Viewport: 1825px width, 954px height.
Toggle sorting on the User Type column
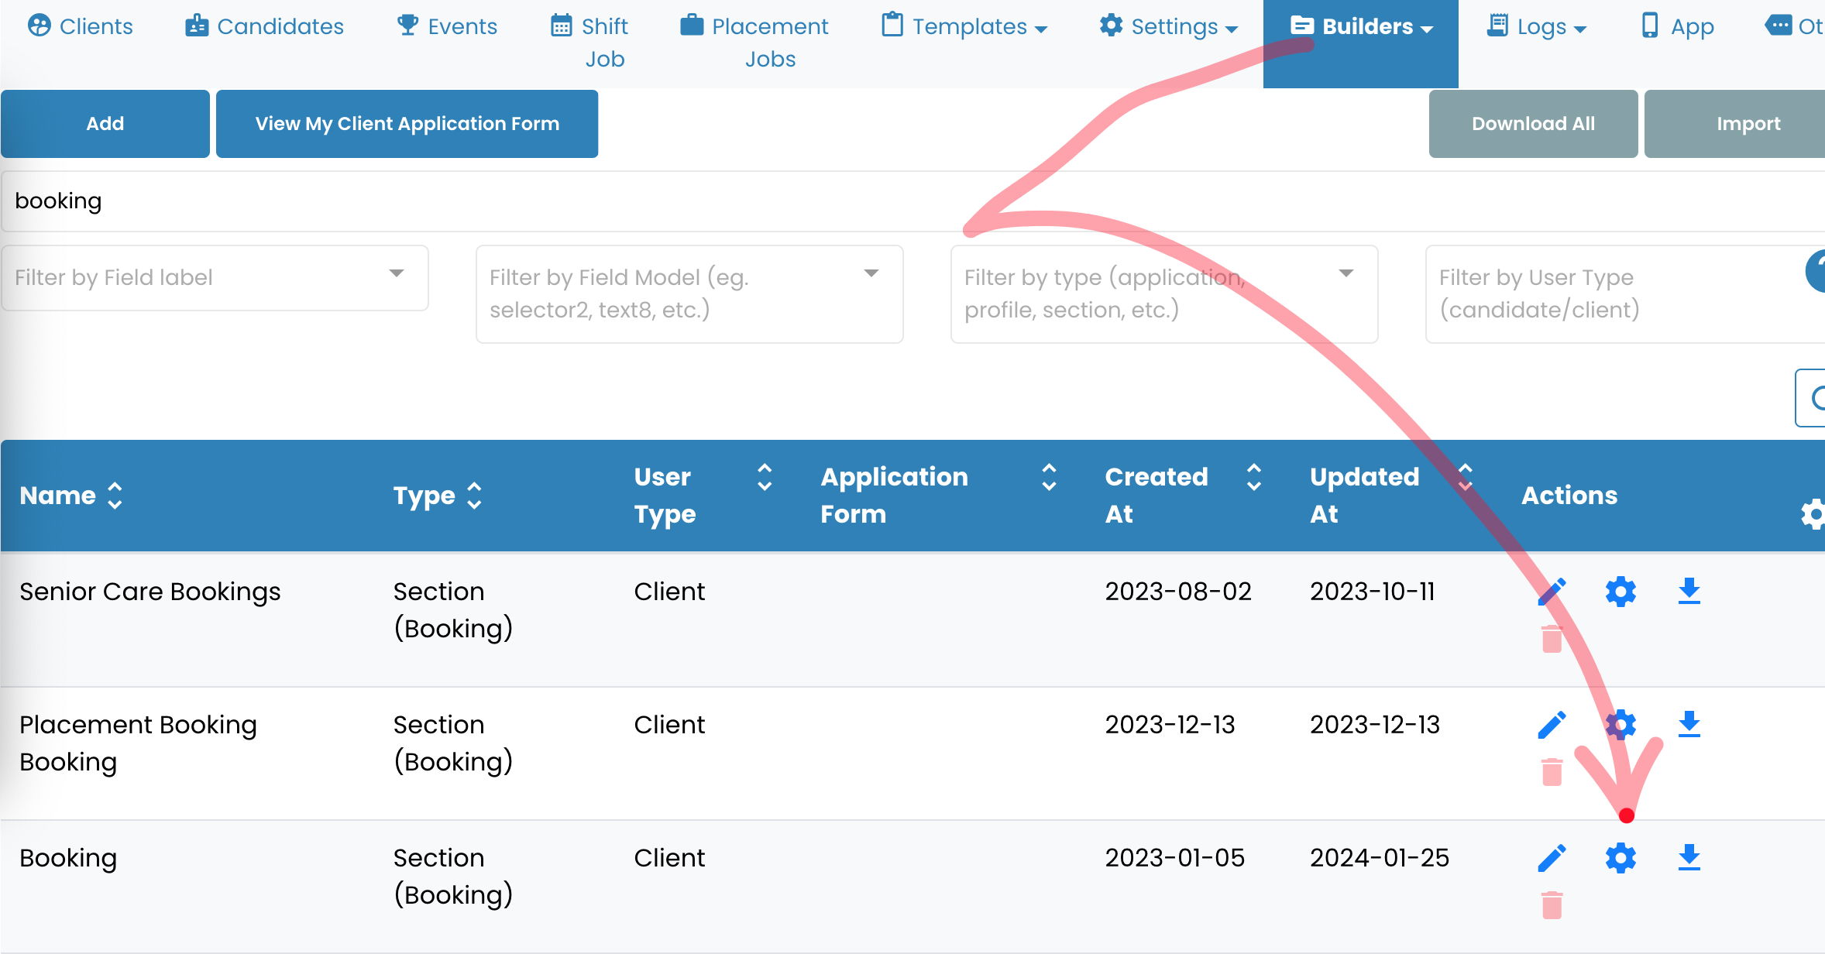click(765, 479)
